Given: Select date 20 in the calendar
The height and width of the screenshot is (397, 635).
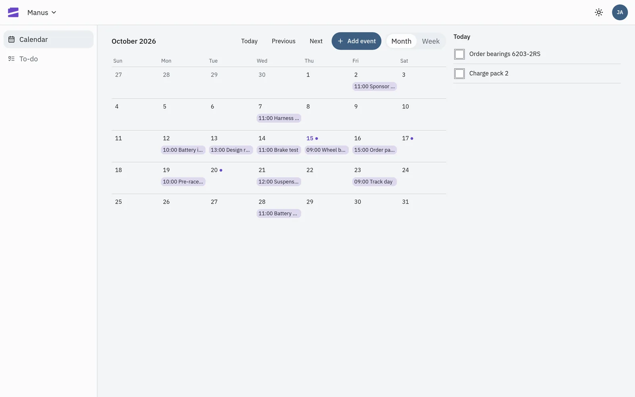Looking at the screenshot, I should click(x=214, y=170).
